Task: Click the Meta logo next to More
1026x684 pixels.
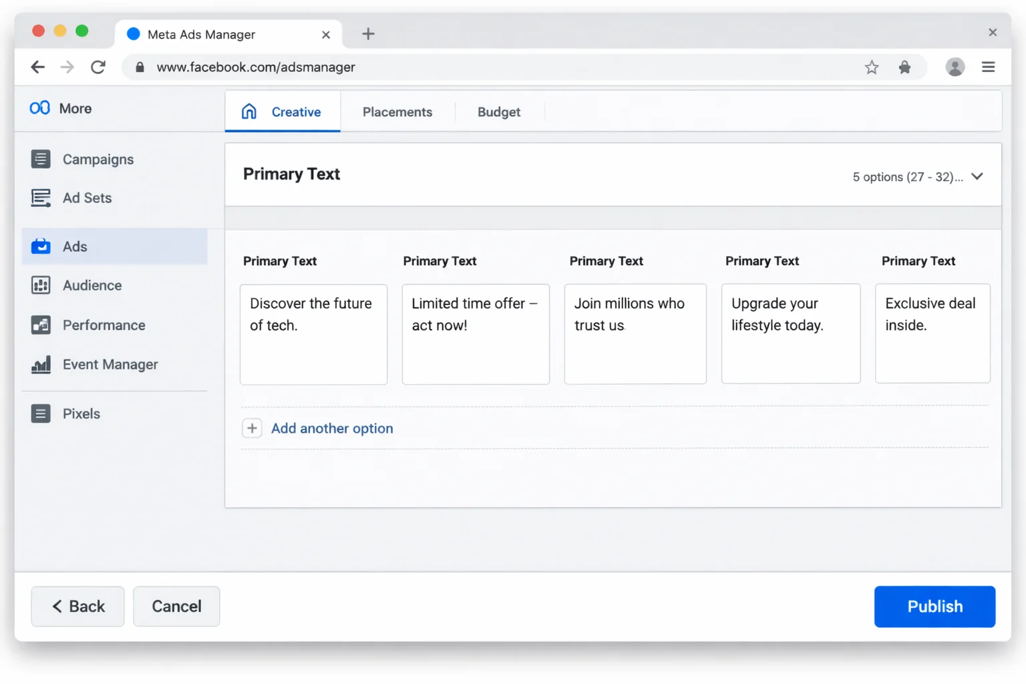Action: [x=39, y=108]
